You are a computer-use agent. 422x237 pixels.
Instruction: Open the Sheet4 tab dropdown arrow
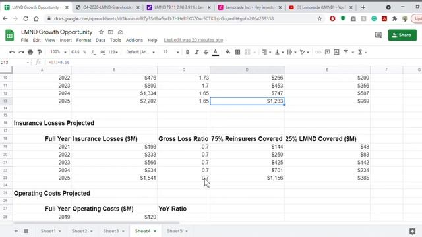click(155, 231)
